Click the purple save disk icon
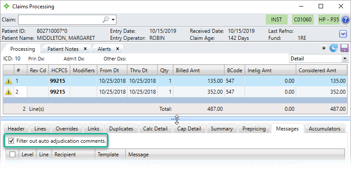Viewport: 351px width, 169px height. pos(344,48)
